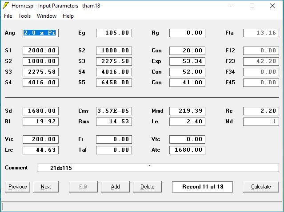This screenshot has height=212, width=284.
Task: Click the Bl field showing 19.92
Action: click(40, 122)
